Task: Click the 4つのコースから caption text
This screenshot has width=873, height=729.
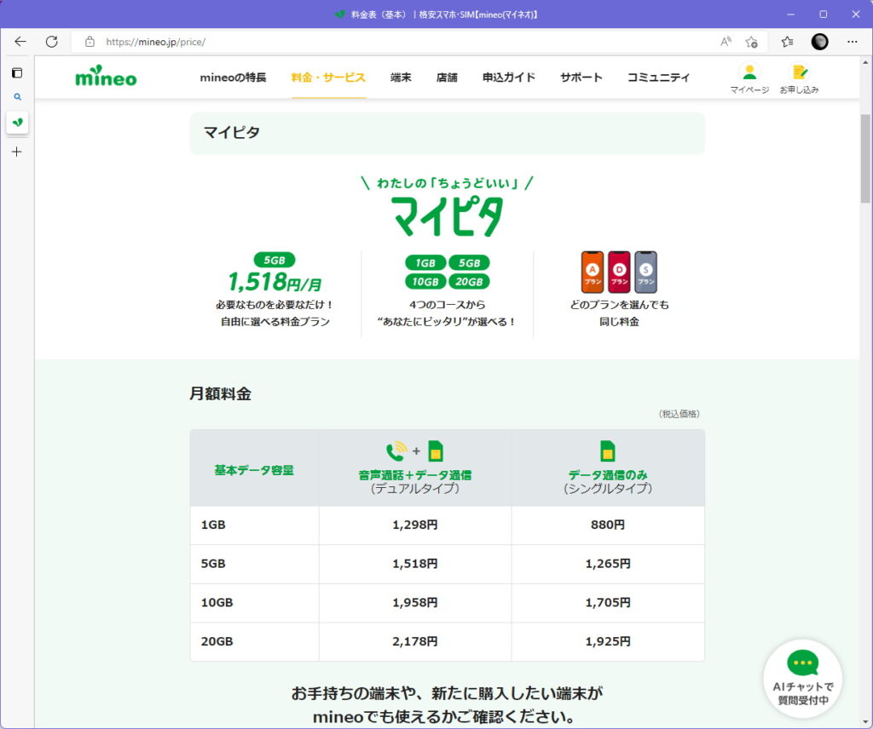Action: 447,305
